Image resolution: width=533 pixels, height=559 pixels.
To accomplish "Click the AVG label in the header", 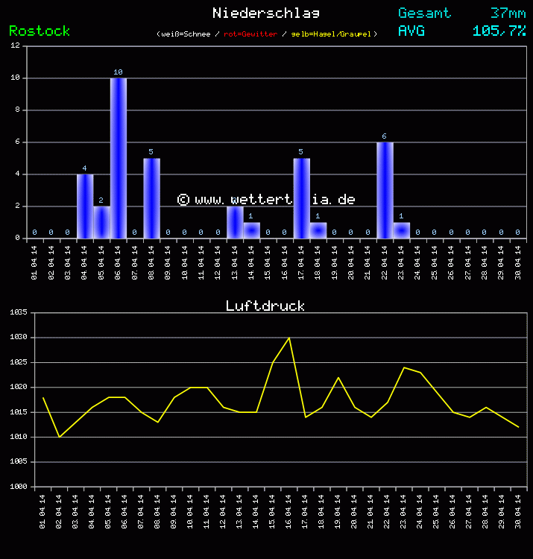I will coord(411,31).
